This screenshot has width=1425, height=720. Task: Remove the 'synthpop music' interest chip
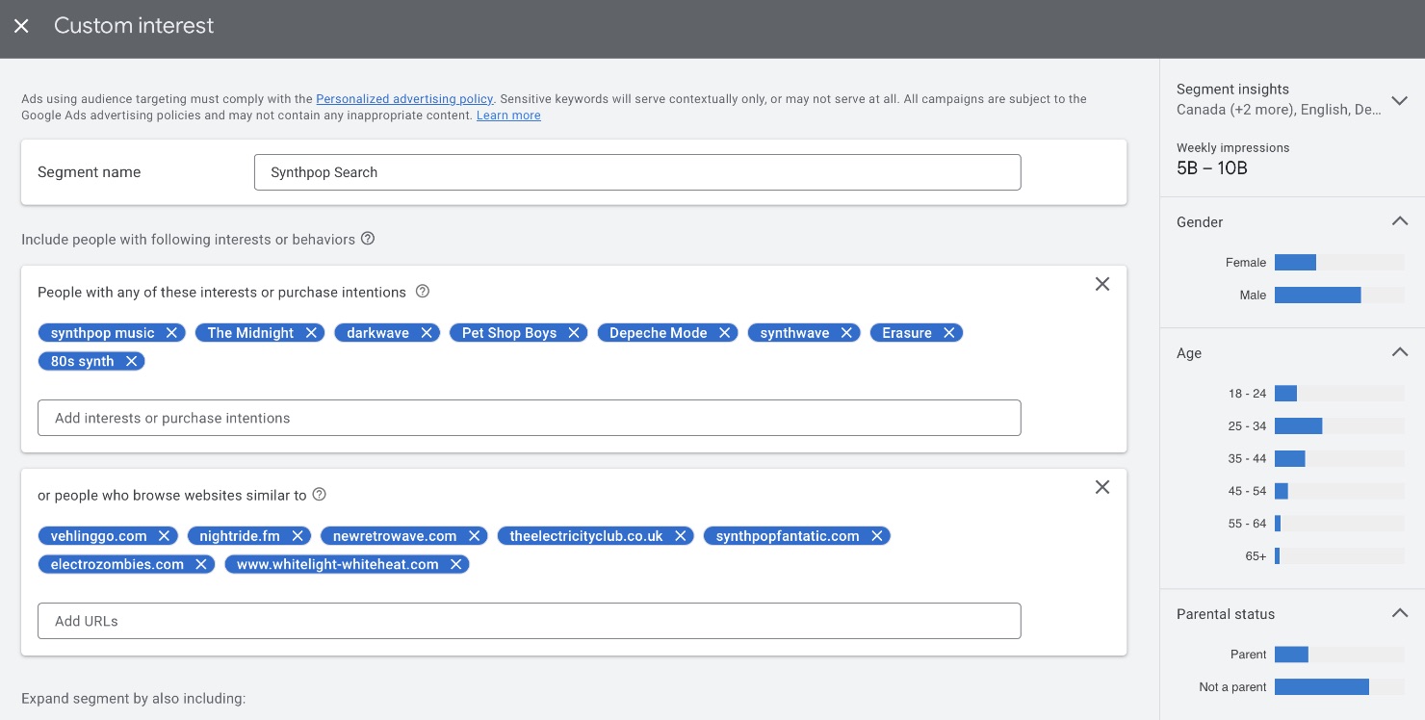(171, 333)
